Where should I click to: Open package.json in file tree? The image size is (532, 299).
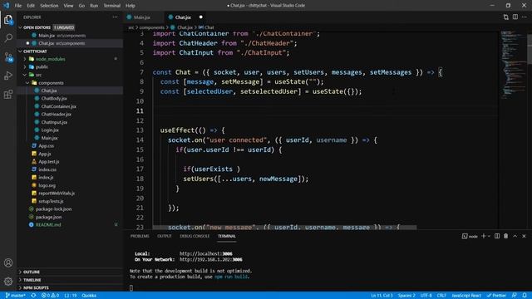(x=48, y=217)
